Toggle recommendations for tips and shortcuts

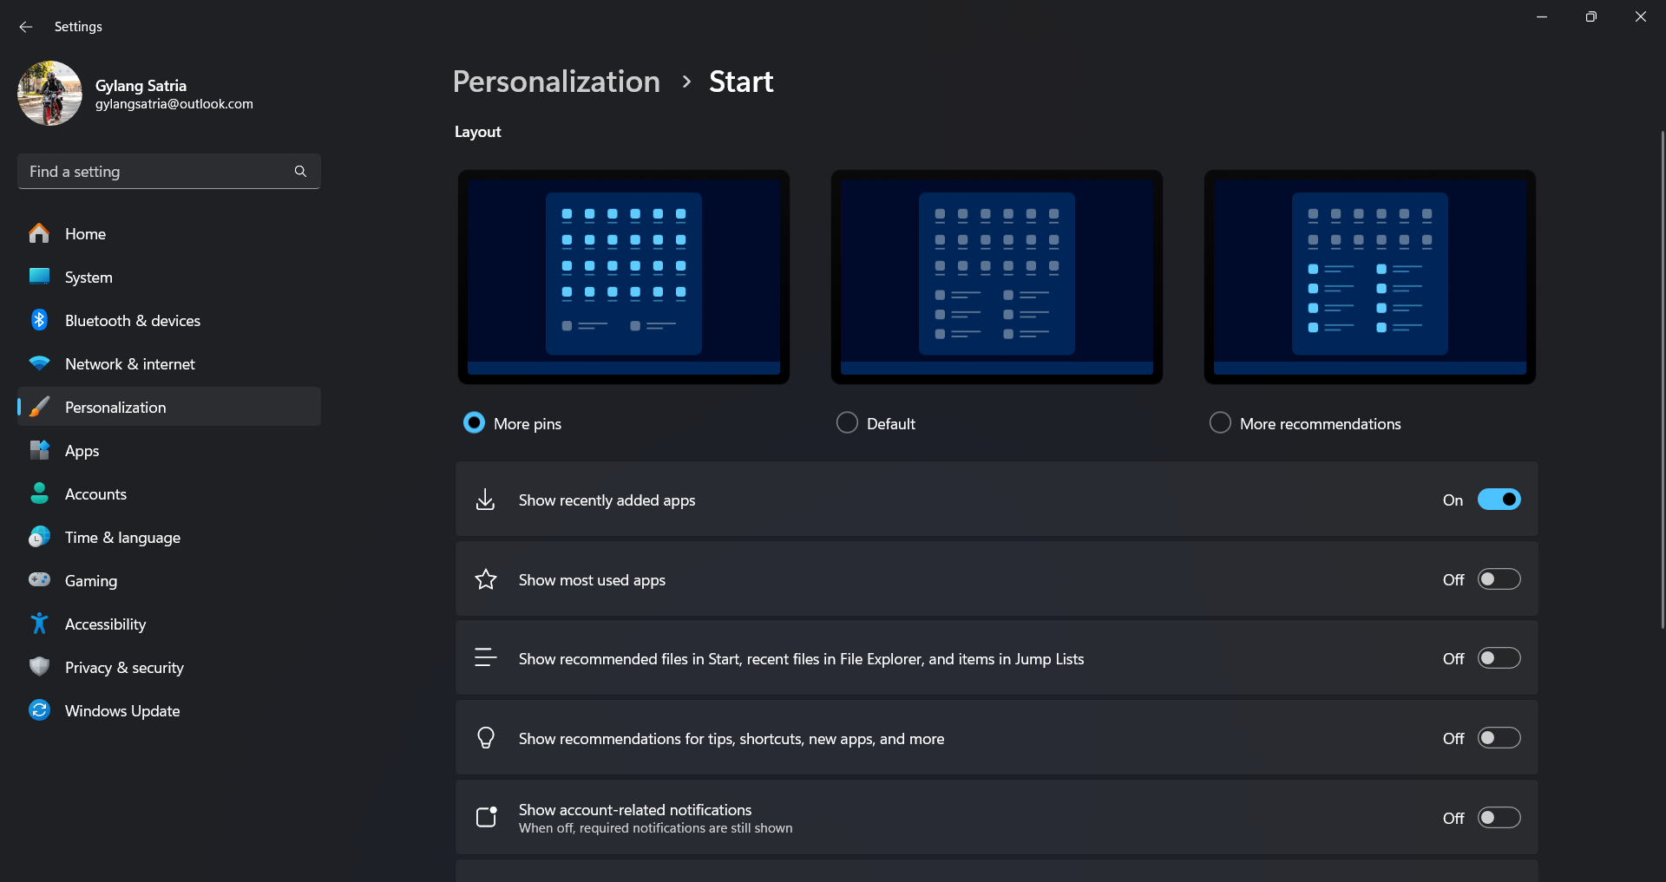pos(1499,738)
